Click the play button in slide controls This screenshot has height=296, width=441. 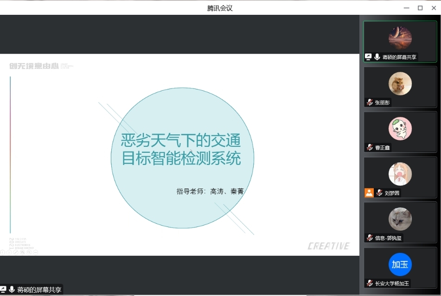pos(9,252)
